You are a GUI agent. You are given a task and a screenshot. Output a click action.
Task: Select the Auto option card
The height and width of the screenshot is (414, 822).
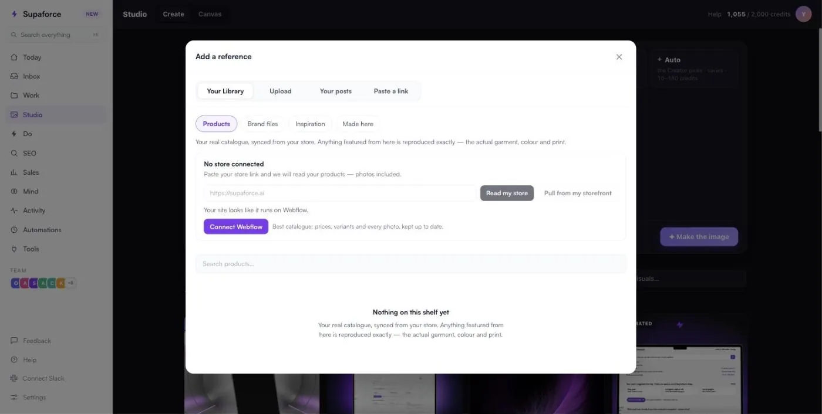[x=694, y=69]
